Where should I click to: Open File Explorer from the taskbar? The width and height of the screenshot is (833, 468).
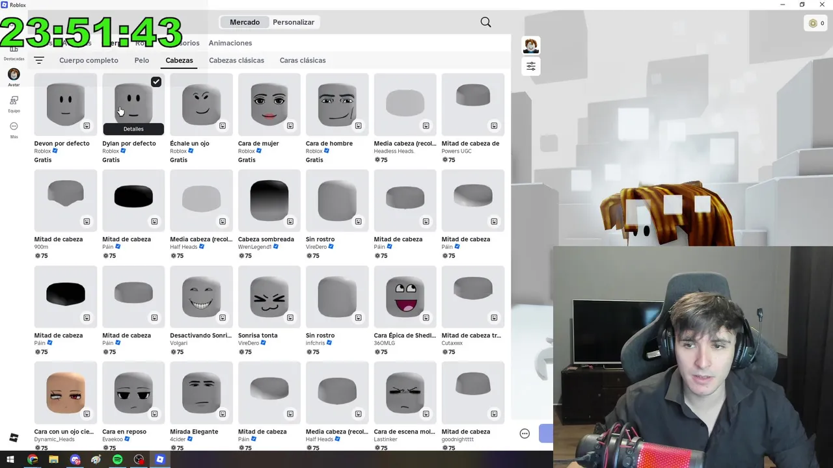coord(53,460)
